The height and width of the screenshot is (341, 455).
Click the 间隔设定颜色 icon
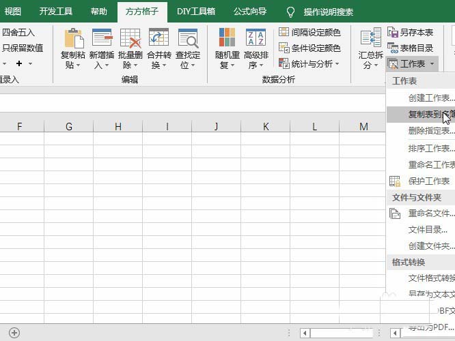point(284,31)
